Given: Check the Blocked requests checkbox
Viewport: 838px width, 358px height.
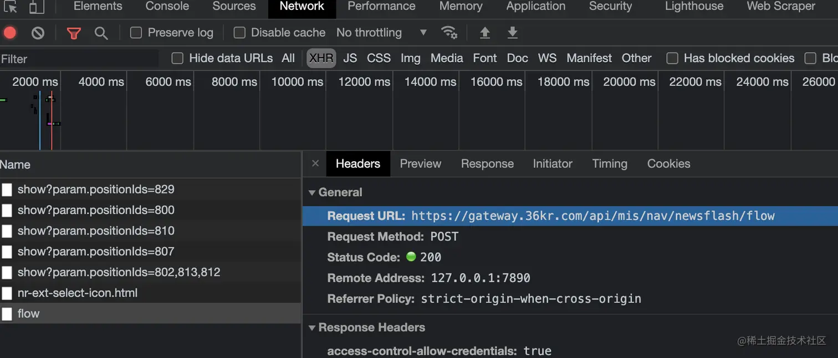Looking at the screenshot, I should coord(811,58).
